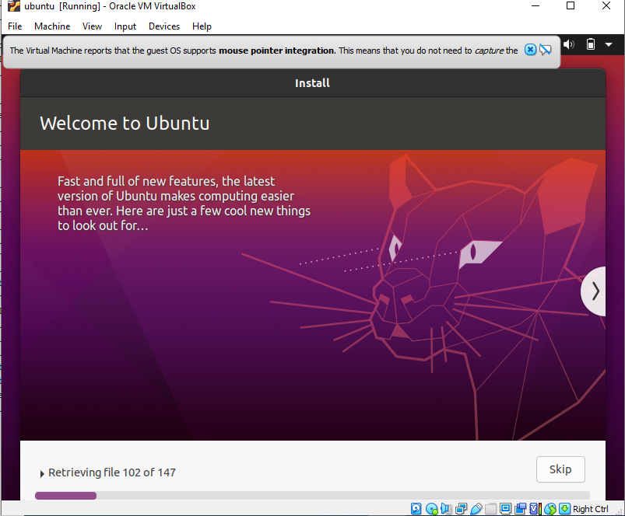625x516 pixels.
Task: Minimize the VirtualBox window
Action: (535, 5)
